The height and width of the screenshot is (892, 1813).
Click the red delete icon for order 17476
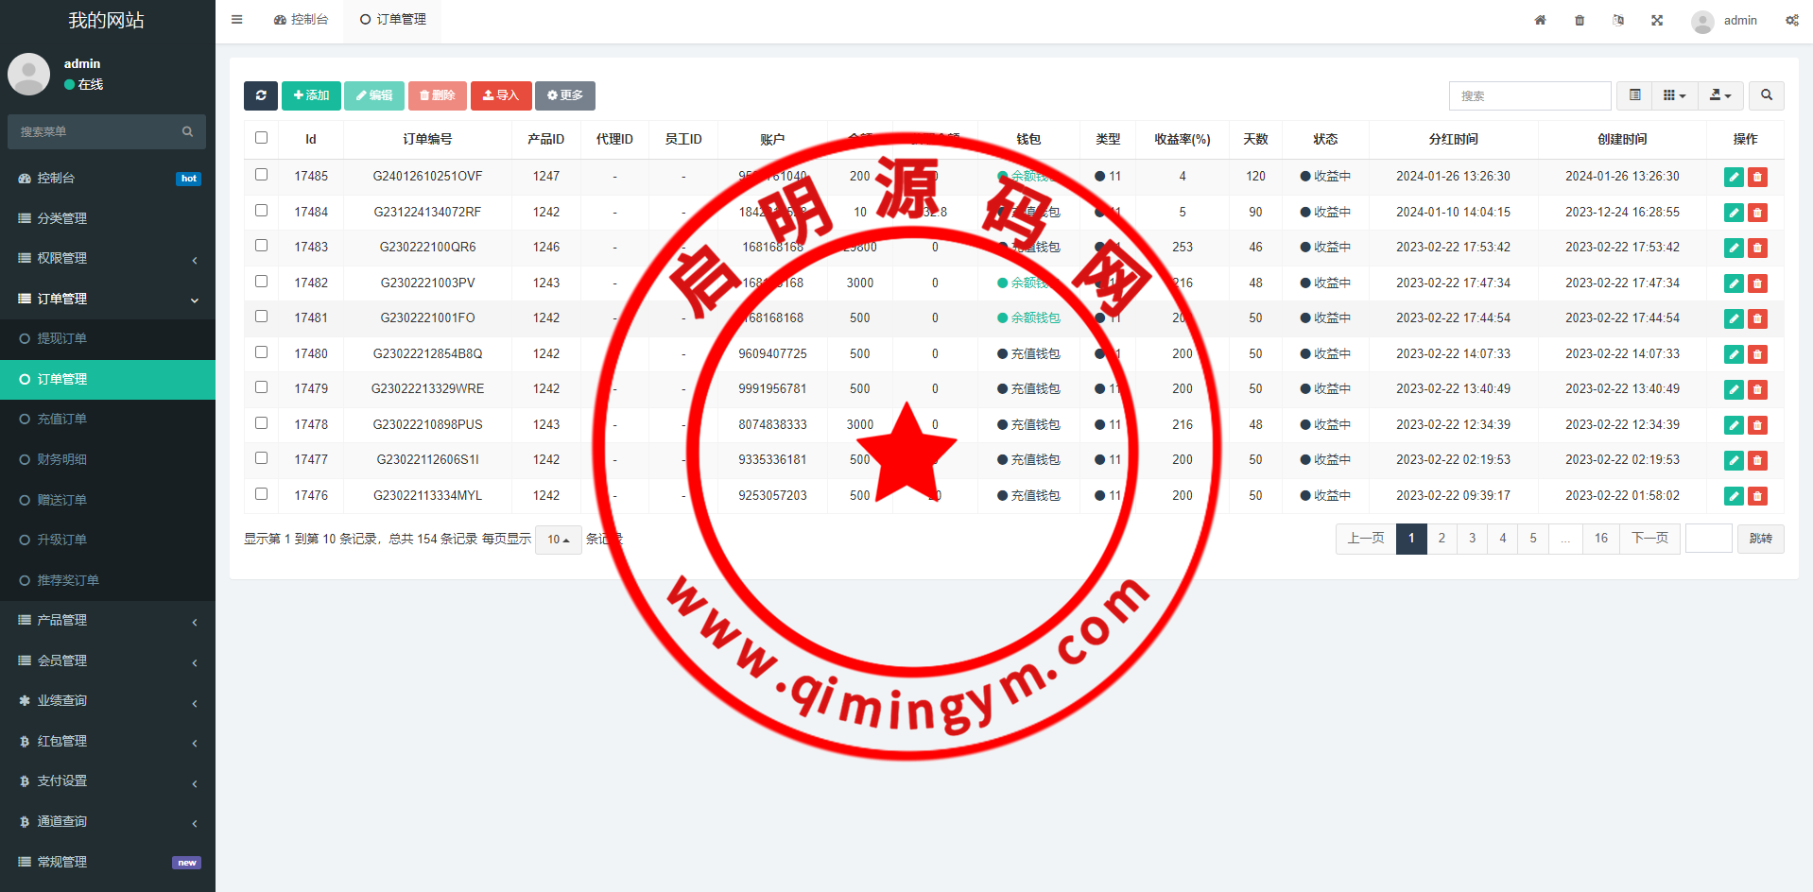click(1757, 496)
